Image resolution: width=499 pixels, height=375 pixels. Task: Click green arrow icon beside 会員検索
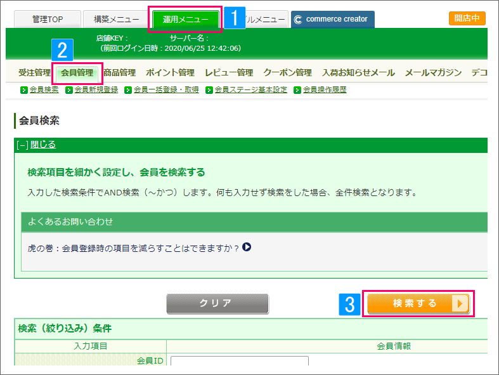coord(24,90)
